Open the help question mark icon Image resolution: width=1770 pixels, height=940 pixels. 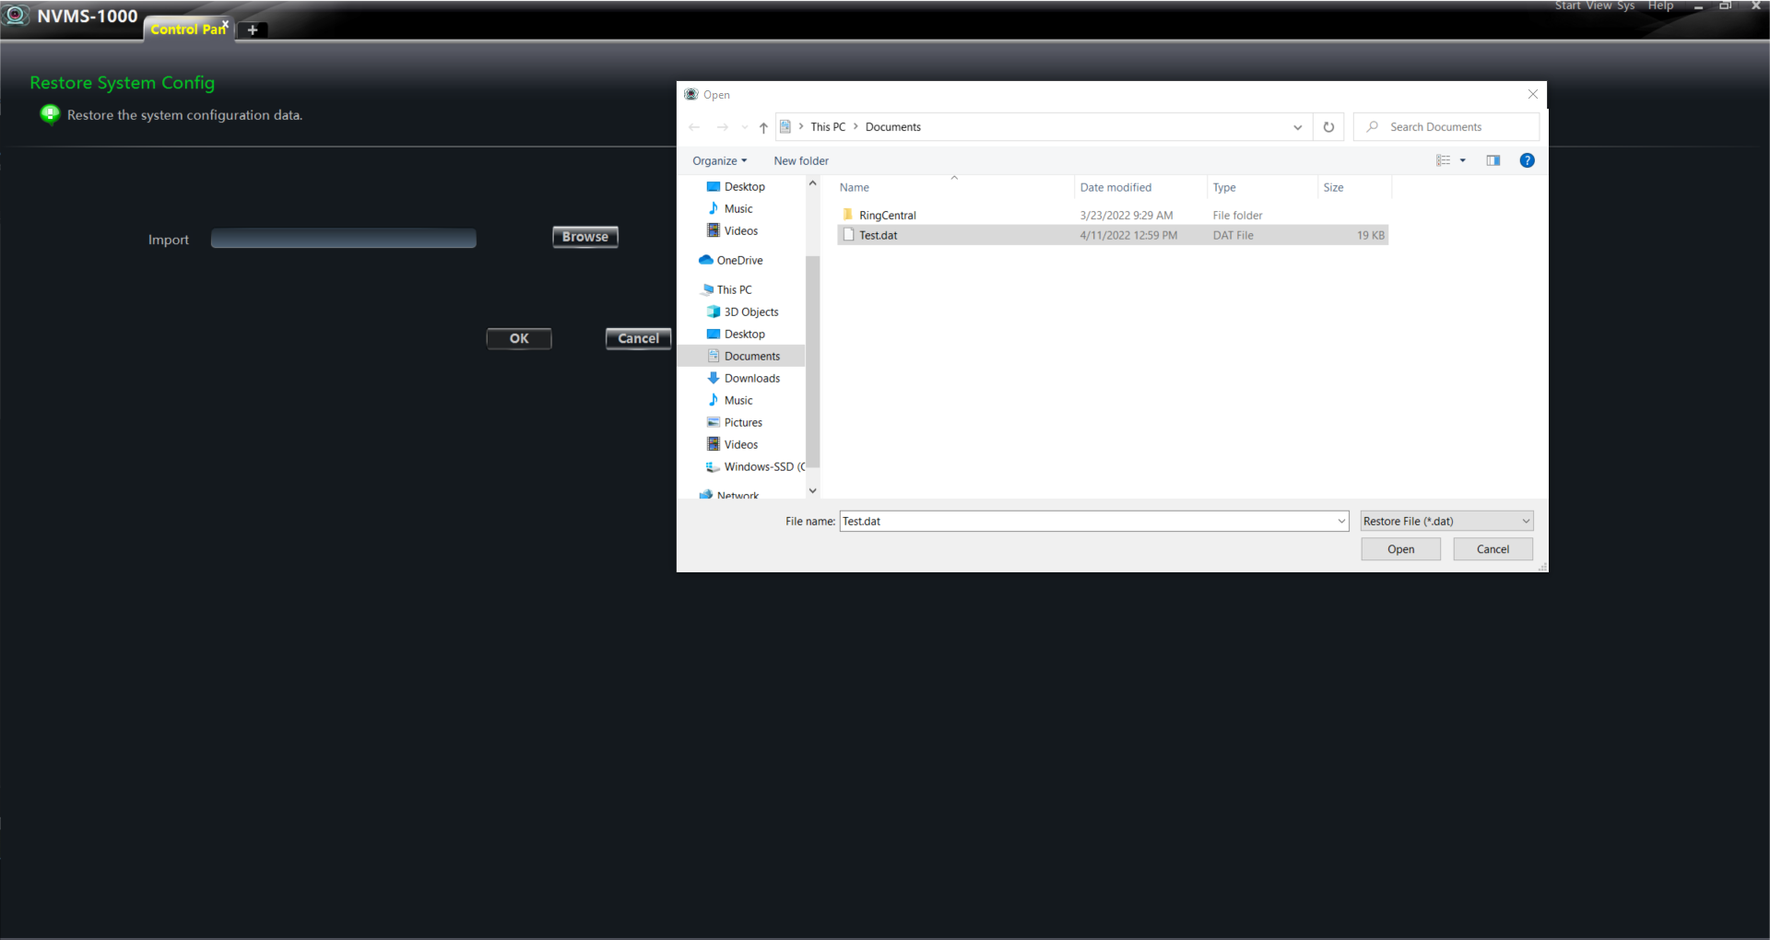pyautogui.click(x=1527, y=160)
